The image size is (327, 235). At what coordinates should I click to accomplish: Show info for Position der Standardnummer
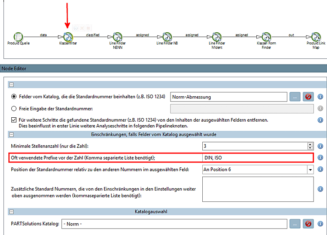[x=320, y=169]
